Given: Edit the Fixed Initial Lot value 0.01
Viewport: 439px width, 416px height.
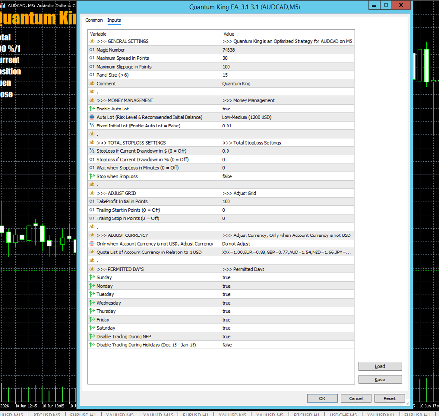Looking at the screenshot, I should (287, 126).
